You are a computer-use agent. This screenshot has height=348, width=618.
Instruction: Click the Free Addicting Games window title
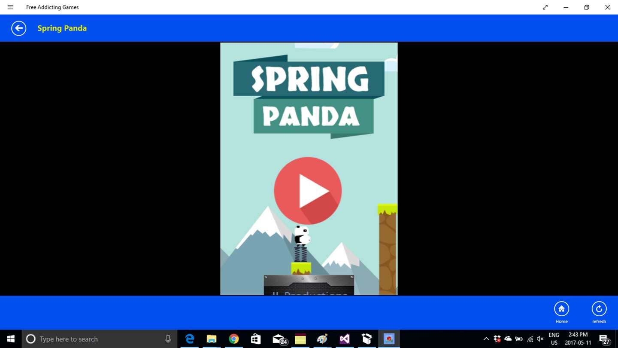(52, 7)
